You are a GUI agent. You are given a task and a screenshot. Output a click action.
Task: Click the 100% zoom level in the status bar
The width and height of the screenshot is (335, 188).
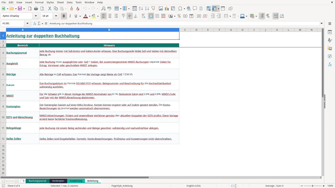click(330, 186)
